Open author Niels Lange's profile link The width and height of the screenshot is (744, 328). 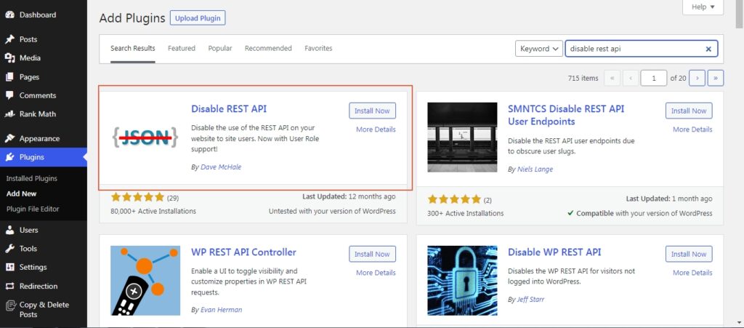[x=535, y=169]
